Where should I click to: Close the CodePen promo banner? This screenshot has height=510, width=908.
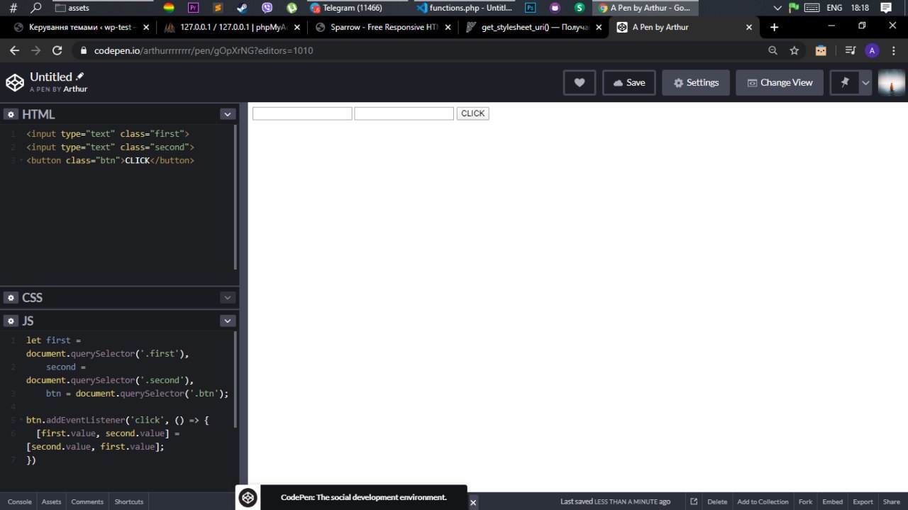pyautogui.click(x=473, y=502)
